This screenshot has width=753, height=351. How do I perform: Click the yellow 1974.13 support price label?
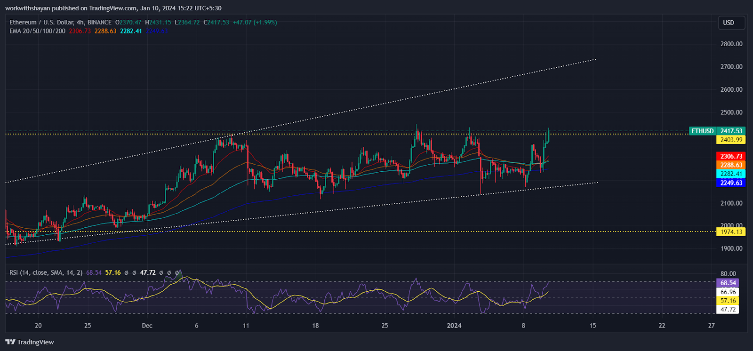[731, 232]
